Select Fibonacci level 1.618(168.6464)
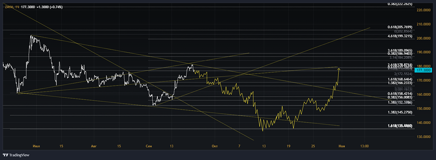Screen dimensions: 436x160 coord(400,79)
